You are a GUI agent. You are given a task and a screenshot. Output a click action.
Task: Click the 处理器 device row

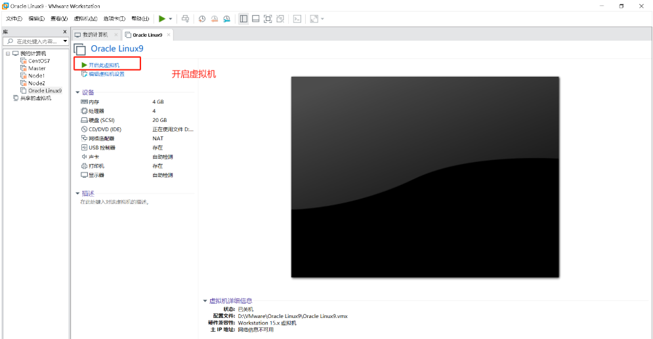point(137,111)
